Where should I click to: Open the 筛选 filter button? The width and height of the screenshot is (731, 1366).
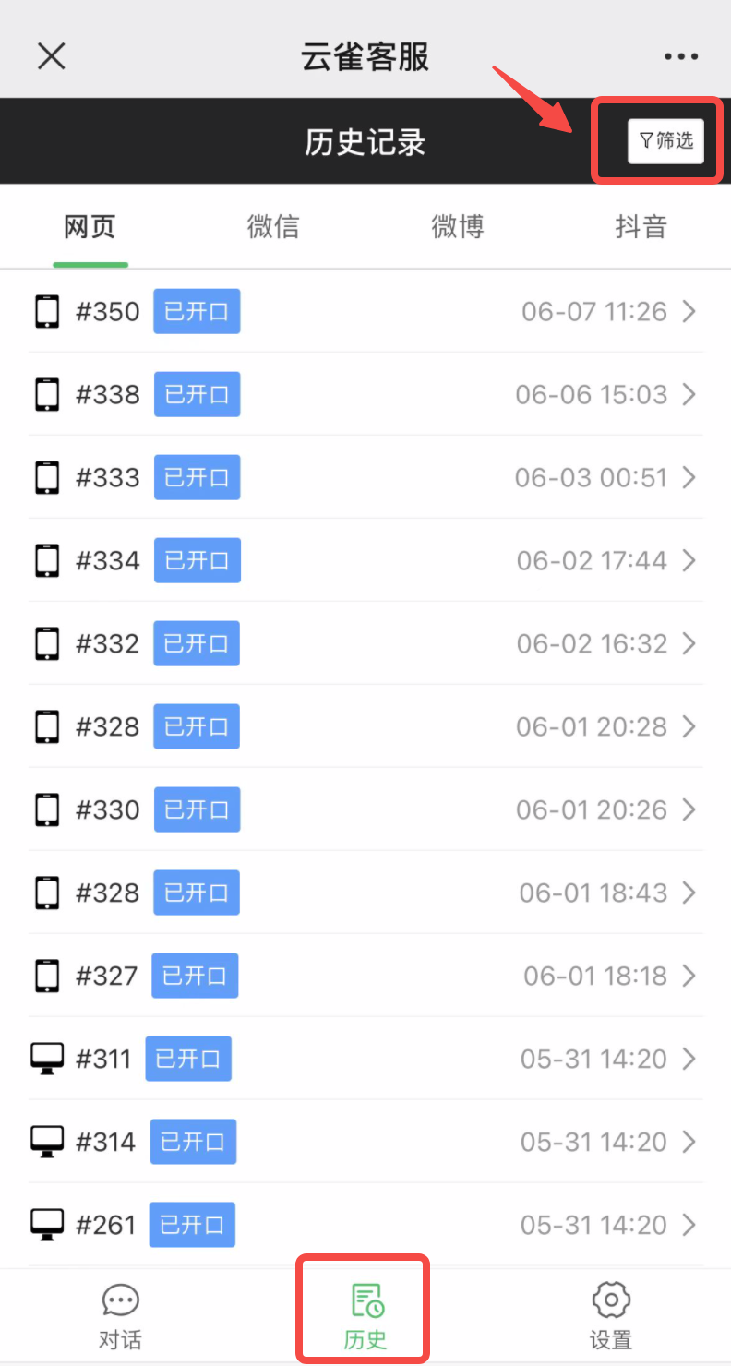click(x=665, y=142)
